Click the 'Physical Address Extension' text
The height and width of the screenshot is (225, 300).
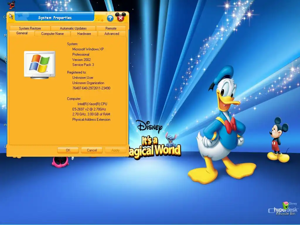91,120
